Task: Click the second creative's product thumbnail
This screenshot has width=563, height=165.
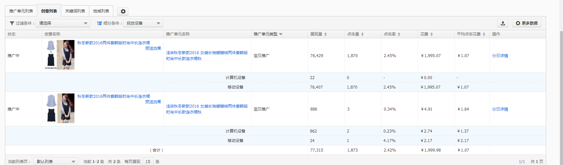Action: [x=60, y=108]
